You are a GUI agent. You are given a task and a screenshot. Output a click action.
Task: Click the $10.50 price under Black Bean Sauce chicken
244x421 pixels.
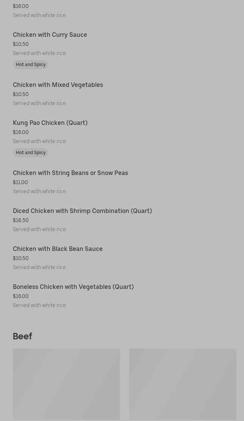[21, 259]
